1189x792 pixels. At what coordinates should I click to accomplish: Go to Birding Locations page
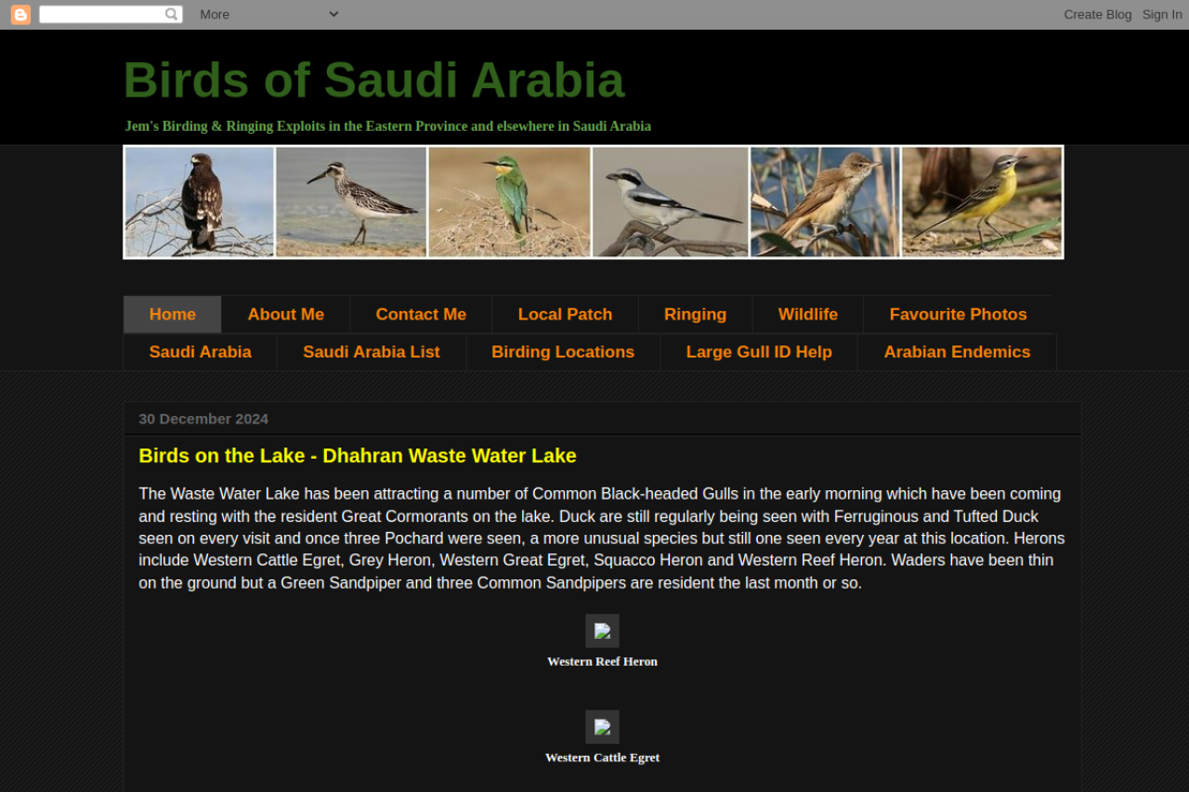coord(563,352)
